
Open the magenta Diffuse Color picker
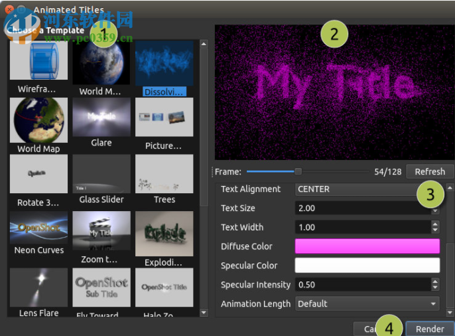click(367, 246)
